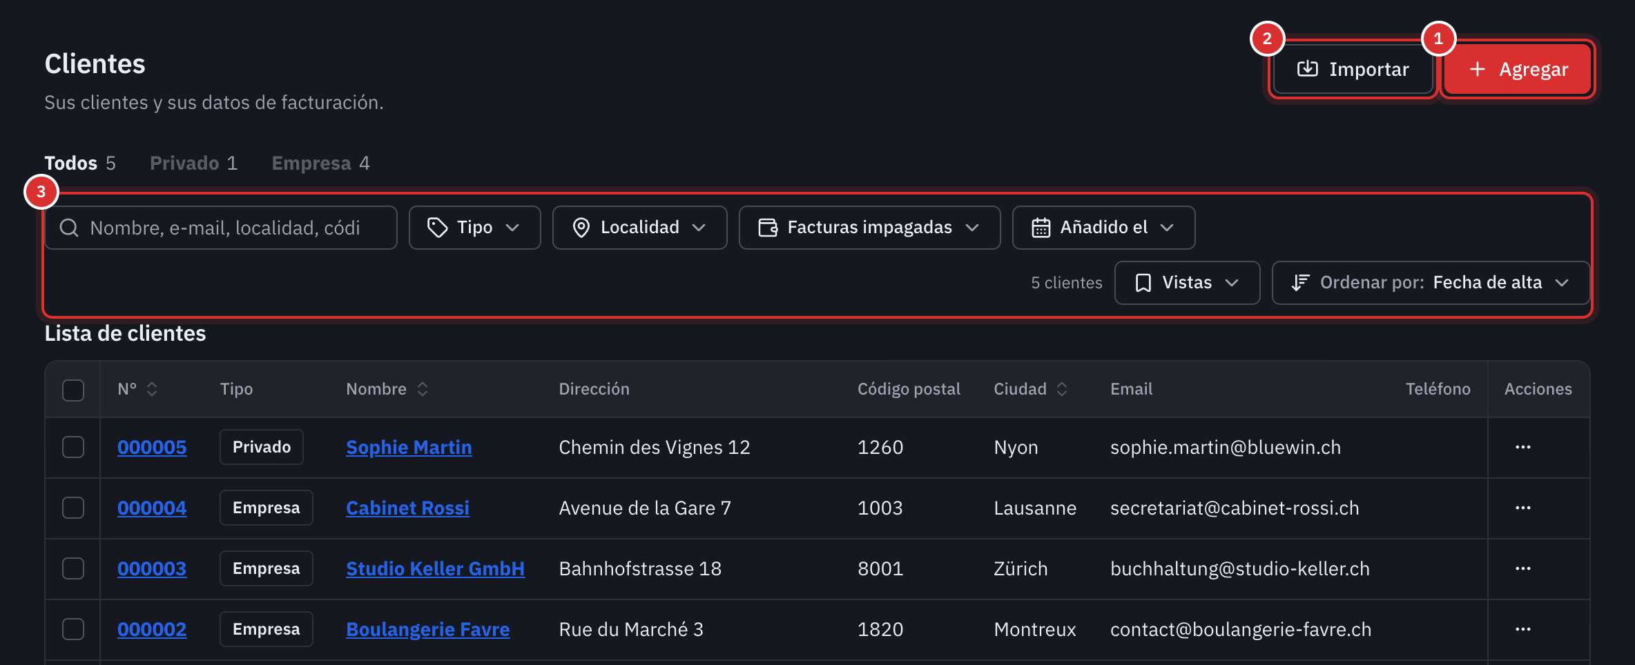Click the Privado type badge for Sophie Martin
The height and width of the screenshot is (665, 1635).
tap(262, 447)
